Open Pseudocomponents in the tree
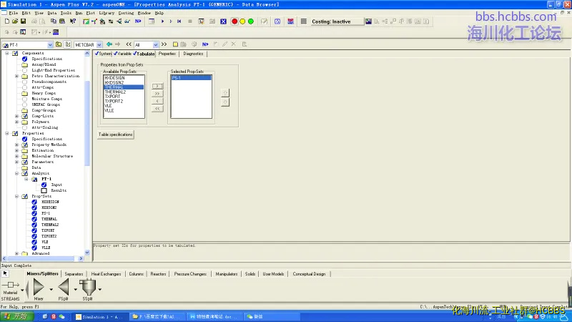Image resolution: width=572 pixels, height=322 pixels. [49, 82]
